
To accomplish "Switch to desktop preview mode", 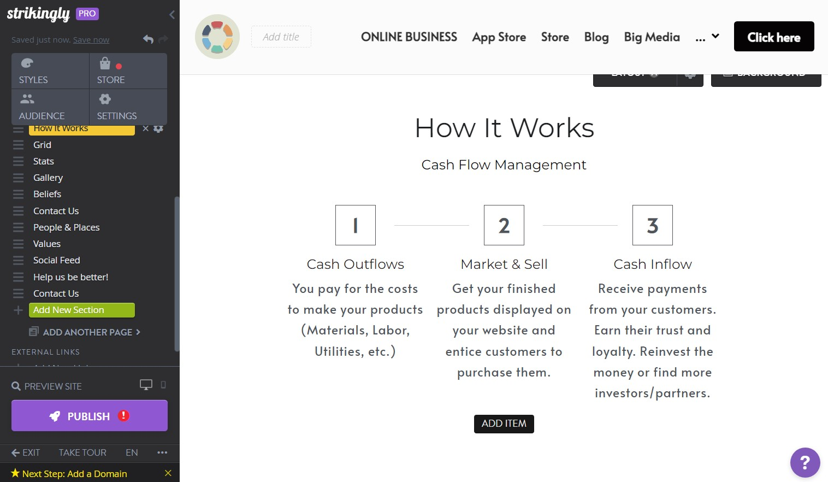I will (146, 385).
